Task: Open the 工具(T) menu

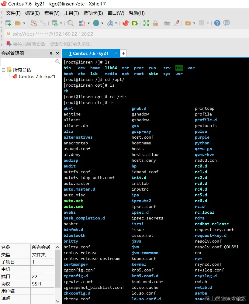Action: [x=71, y=13]
